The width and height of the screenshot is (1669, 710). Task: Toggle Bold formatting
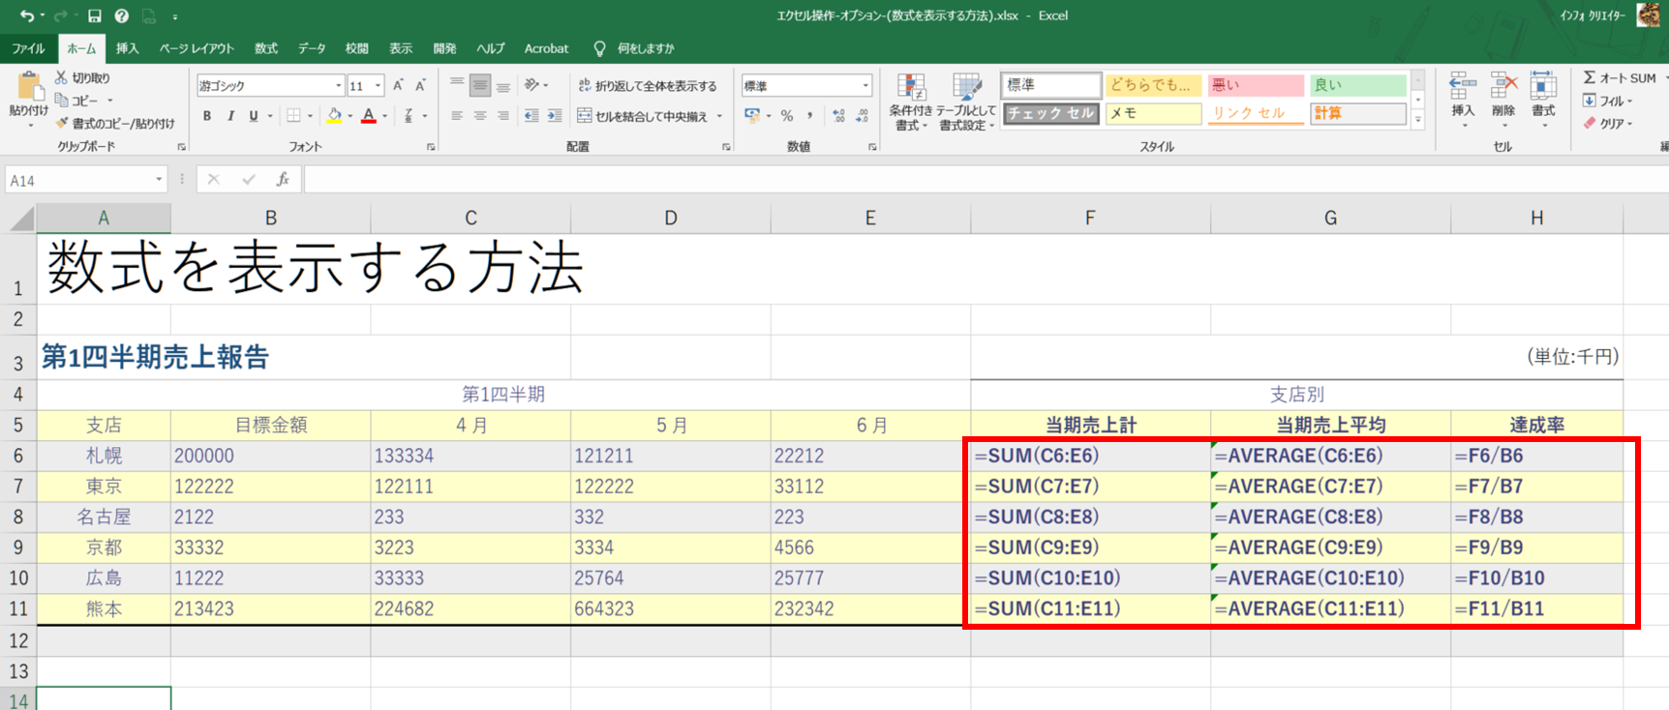207,116
